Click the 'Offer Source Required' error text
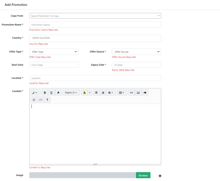 click(x=124, y=57)
